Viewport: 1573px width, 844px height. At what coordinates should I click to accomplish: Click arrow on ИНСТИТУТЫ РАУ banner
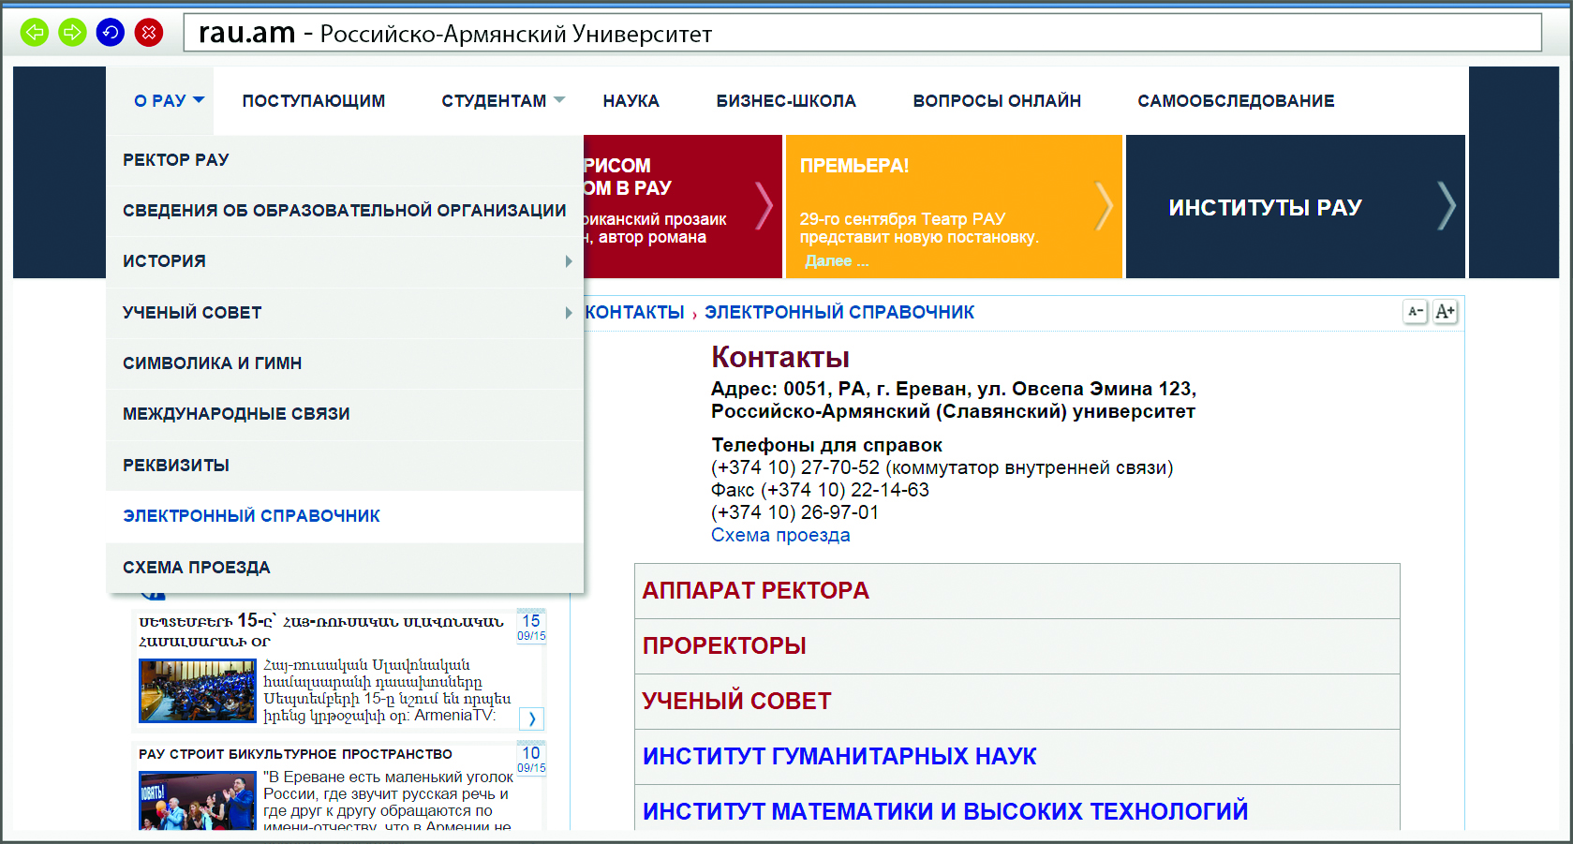click(1447, 206)
